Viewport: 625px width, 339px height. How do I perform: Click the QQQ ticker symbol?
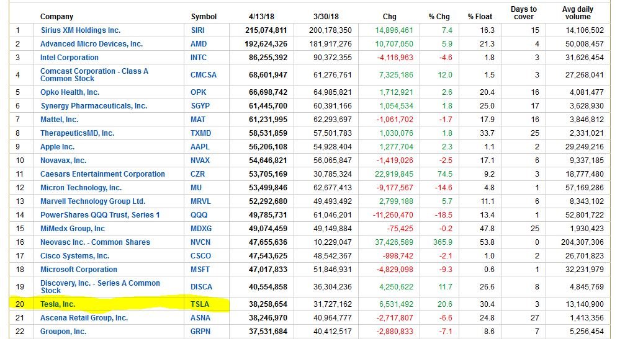point(199,215)
